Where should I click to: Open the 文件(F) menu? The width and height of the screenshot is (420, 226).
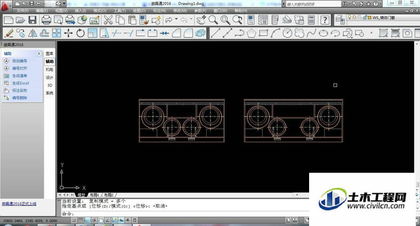[23, 11]
